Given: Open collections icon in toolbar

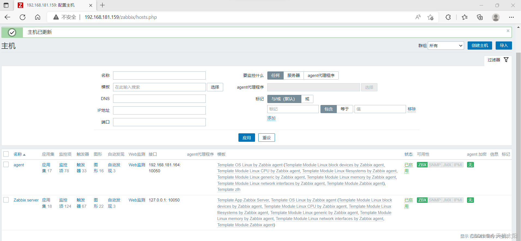Looking at the screenshot, I should (480, 17).
